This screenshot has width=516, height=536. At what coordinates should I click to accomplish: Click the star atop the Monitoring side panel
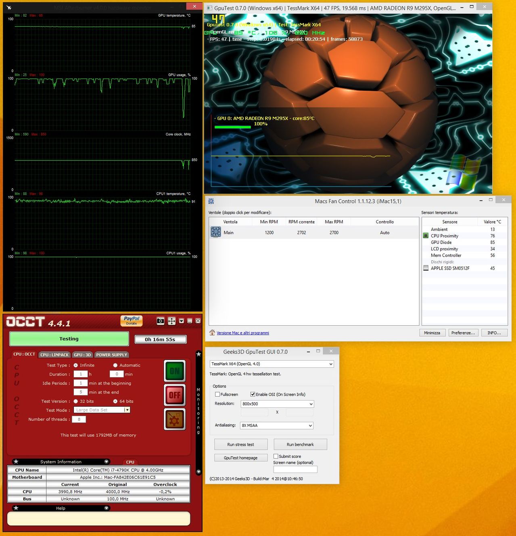[198, 354]
